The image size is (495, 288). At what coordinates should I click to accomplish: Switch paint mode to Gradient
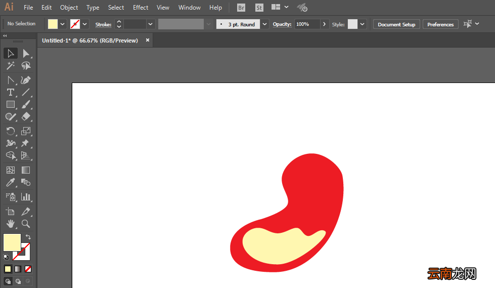(18, 269)
